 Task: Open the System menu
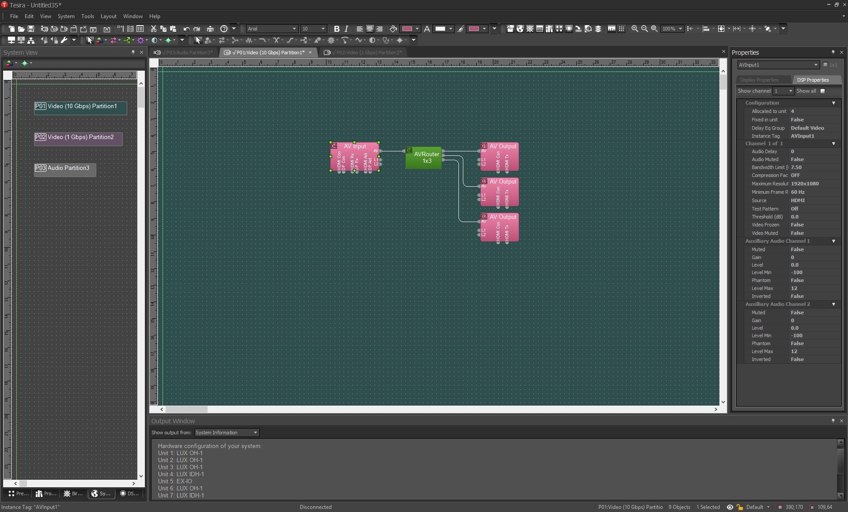click(x=66, y=16)
